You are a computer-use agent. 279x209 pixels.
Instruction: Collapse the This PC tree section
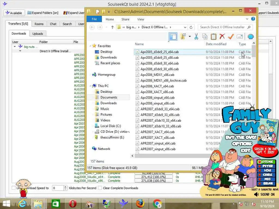(90, 86)
